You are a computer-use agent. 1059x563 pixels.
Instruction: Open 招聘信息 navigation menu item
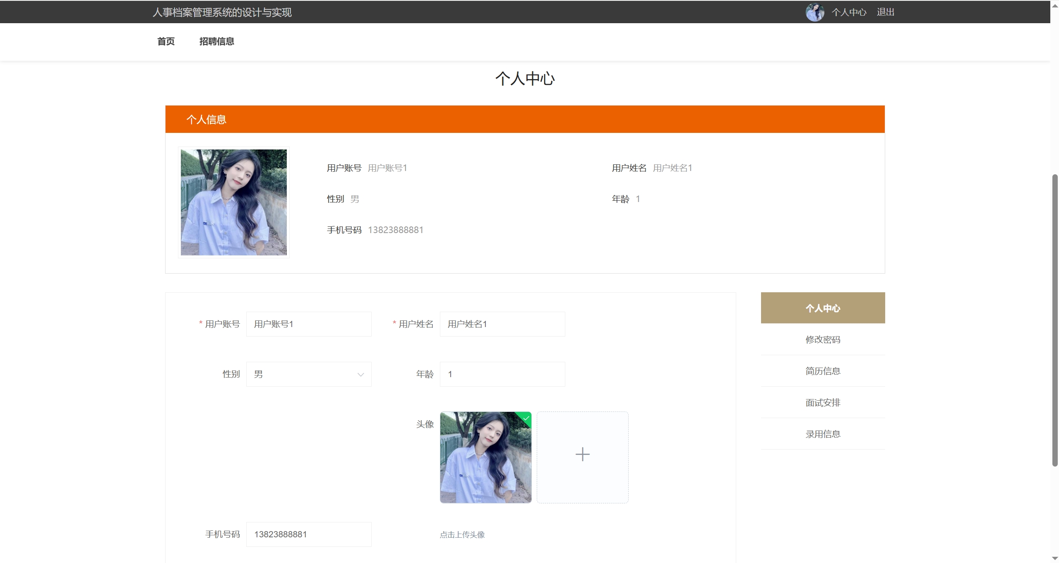coord(216,41)
